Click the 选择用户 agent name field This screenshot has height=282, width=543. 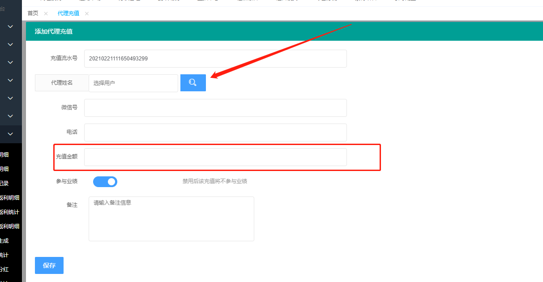(133, 83)
